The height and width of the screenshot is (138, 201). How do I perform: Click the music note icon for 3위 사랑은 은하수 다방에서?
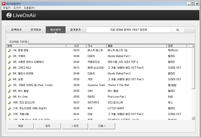click(x=10, y=62)
